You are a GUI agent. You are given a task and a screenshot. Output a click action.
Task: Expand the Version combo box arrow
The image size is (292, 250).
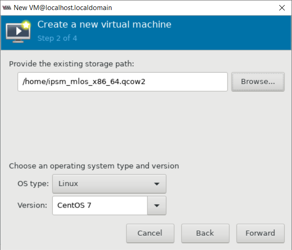[x=157, y=205]
